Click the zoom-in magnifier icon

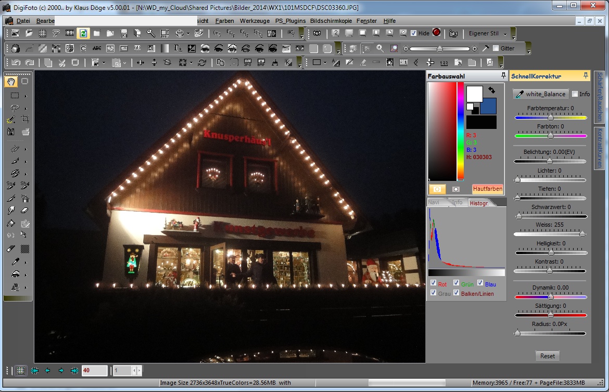[380, 48]
